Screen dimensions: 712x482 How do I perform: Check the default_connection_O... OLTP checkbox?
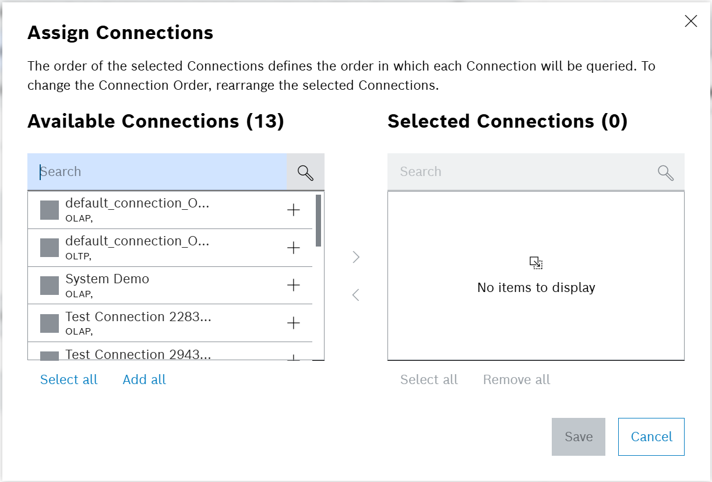coord(50,248)
